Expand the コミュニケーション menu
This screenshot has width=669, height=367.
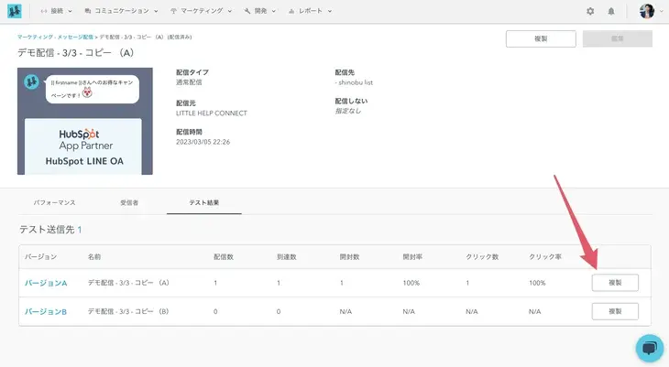point(120,11)
